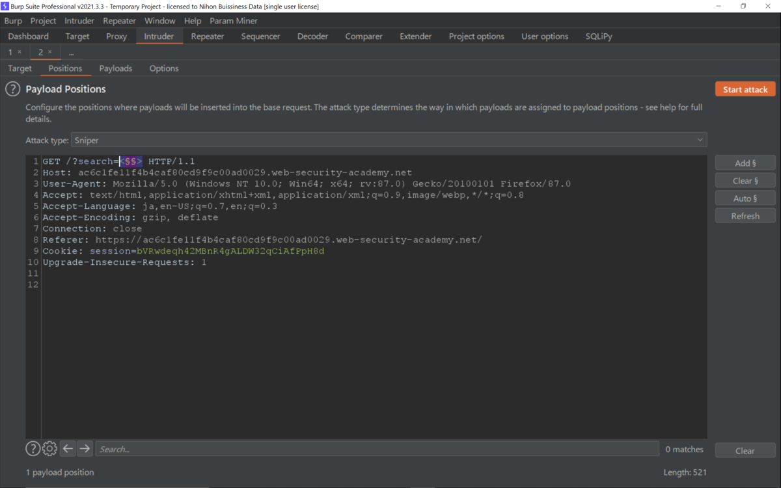Viewport: 781px width, 488px height.
Task: Close Intruder attack tab 1
Action: 20,52
